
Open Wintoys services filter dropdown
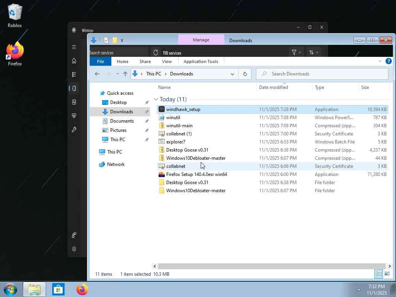296,52
